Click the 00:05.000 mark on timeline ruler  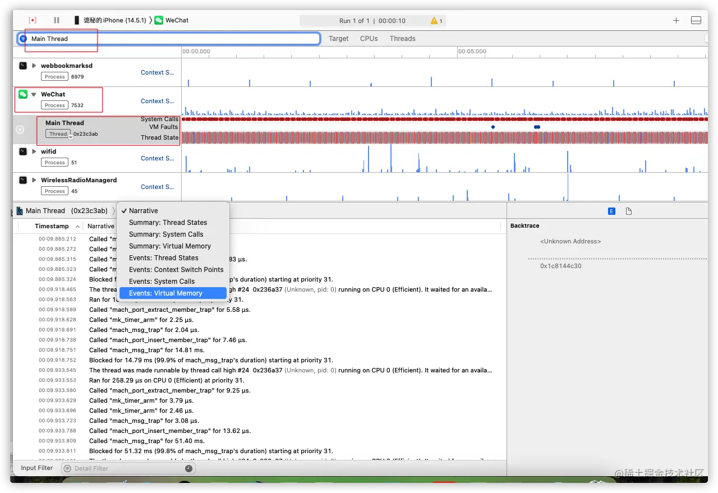pos(472,51)
